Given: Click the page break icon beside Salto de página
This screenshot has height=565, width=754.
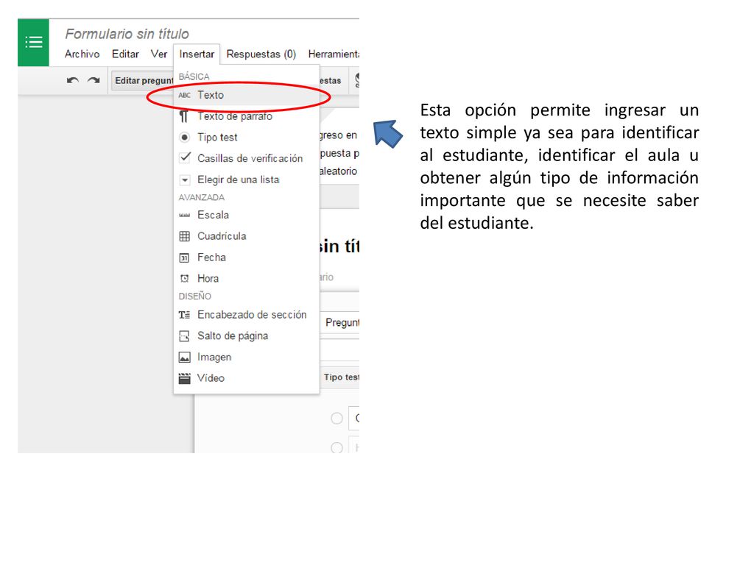Looking at the screenshot, I should click(x=184, y=335).
